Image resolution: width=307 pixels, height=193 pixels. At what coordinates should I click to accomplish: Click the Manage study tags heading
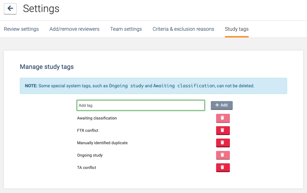click(x=47, y=67)
